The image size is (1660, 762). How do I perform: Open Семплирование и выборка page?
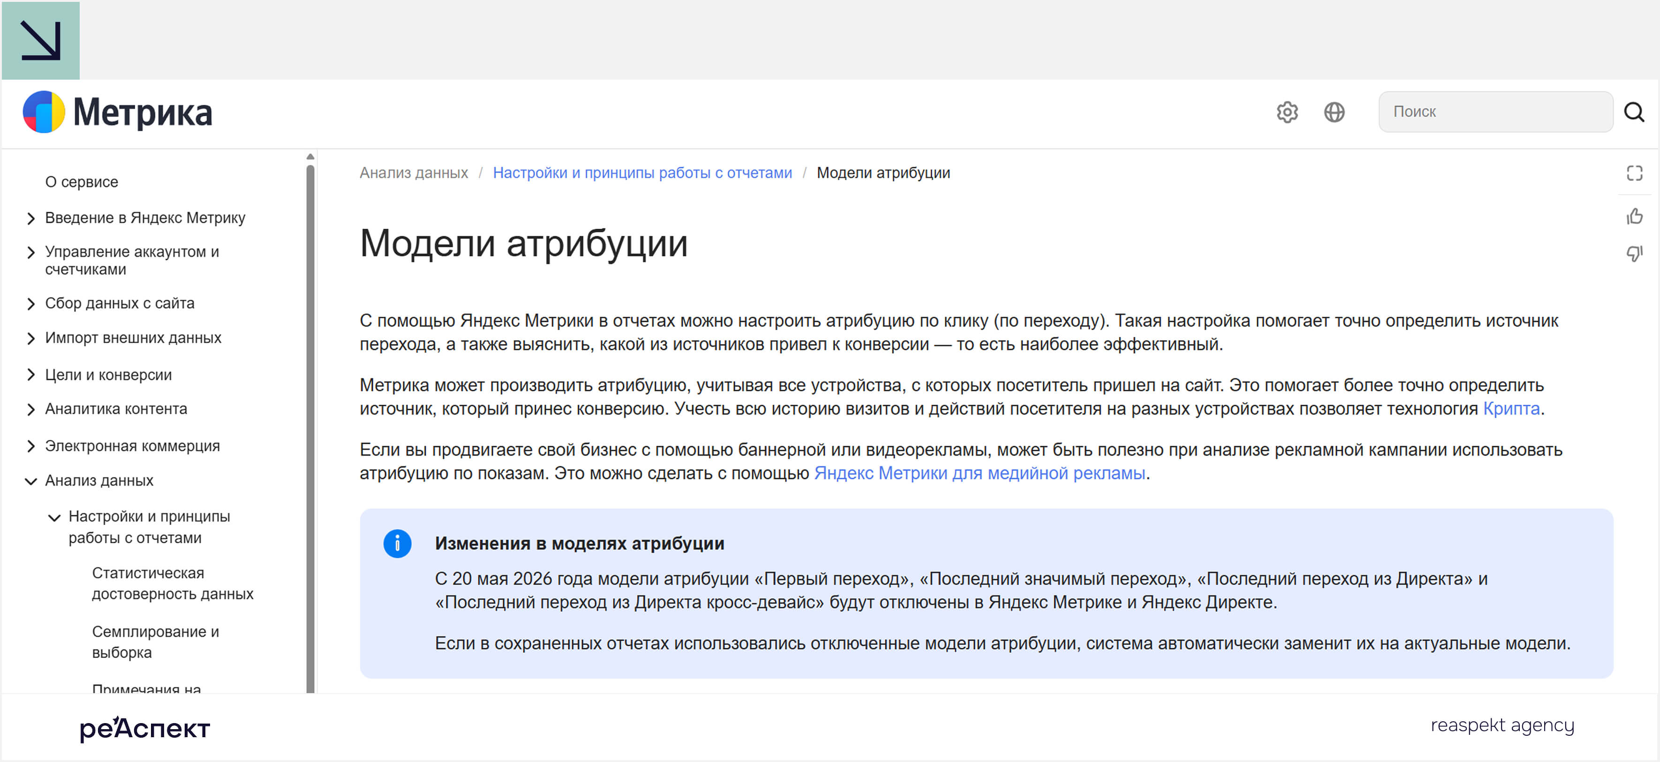tap(155, 642)
